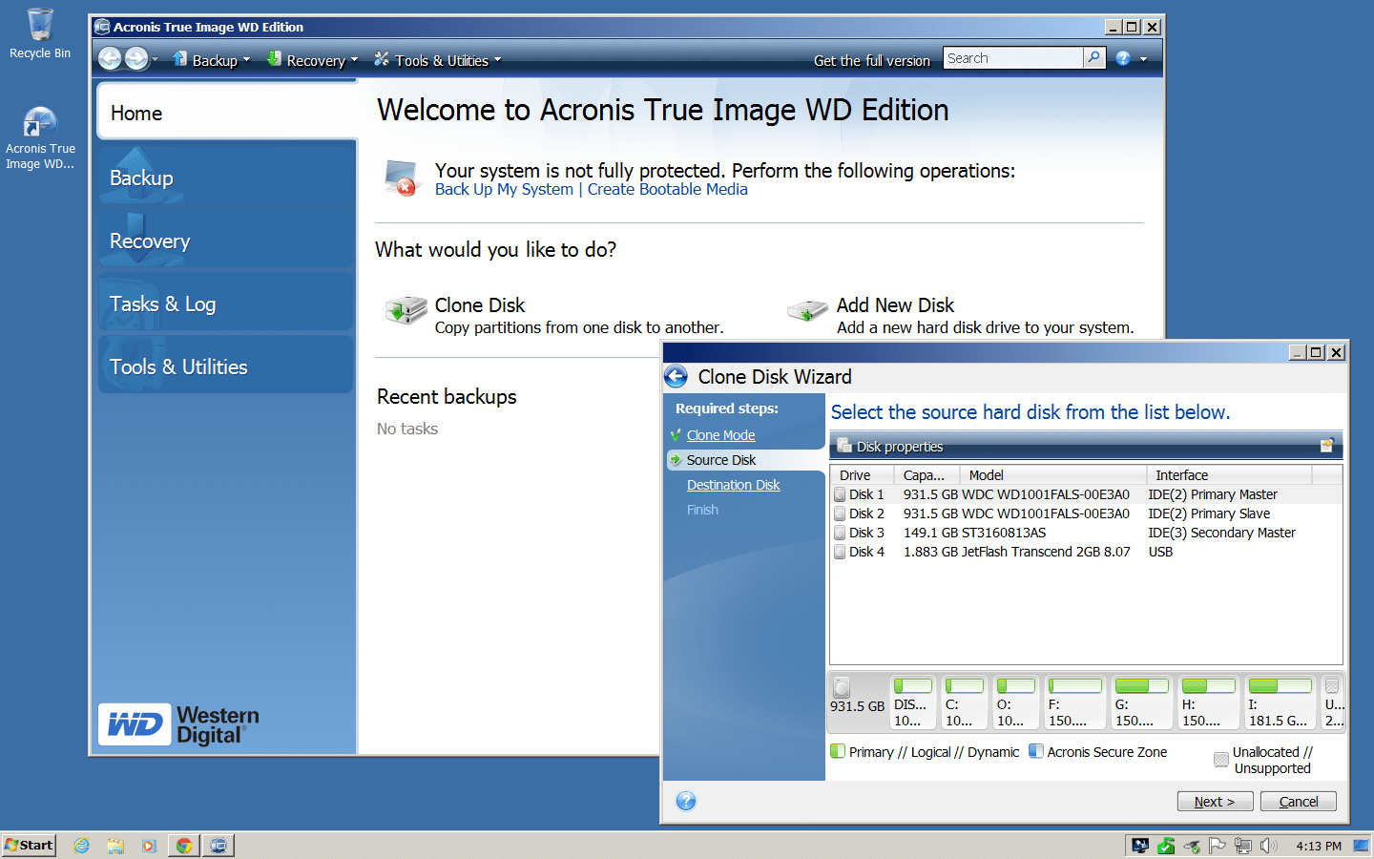Select Home in the sidebar
This screenshot has width=1374, height=859.
[x=226, y=112]
